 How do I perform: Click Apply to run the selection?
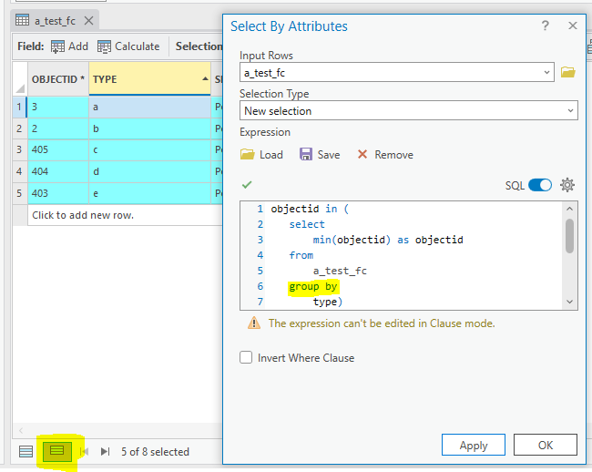(x=473, y=446)
